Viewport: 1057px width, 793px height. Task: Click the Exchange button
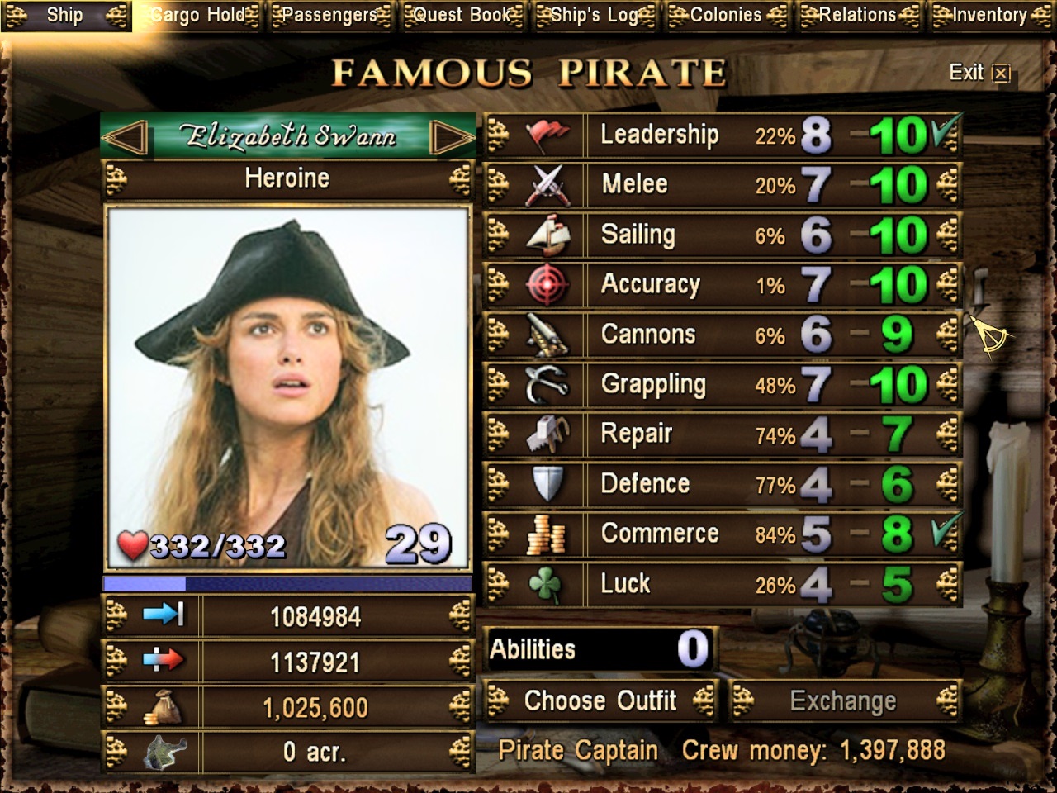[x=844, y=701]
